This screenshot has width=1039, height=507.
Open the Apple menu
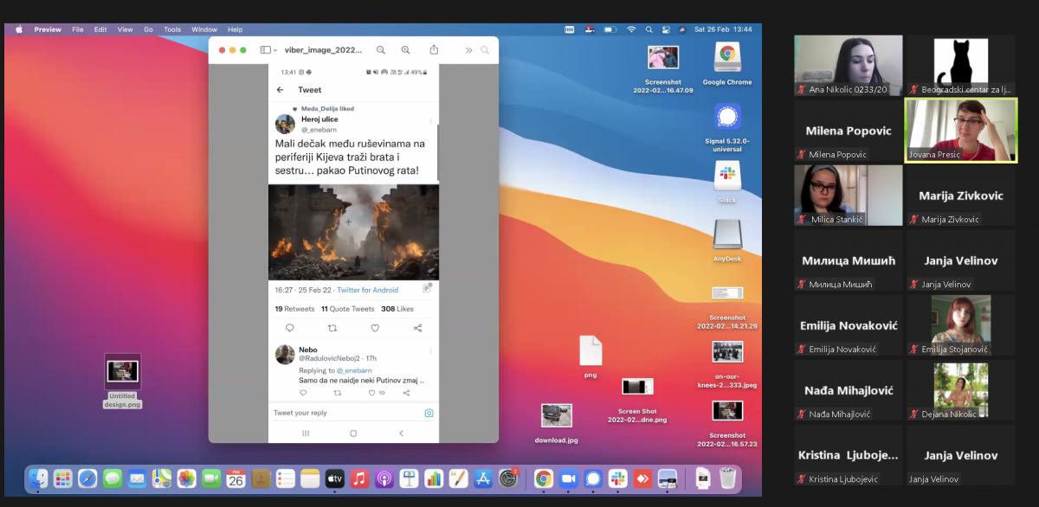click(x=19, y=29)
